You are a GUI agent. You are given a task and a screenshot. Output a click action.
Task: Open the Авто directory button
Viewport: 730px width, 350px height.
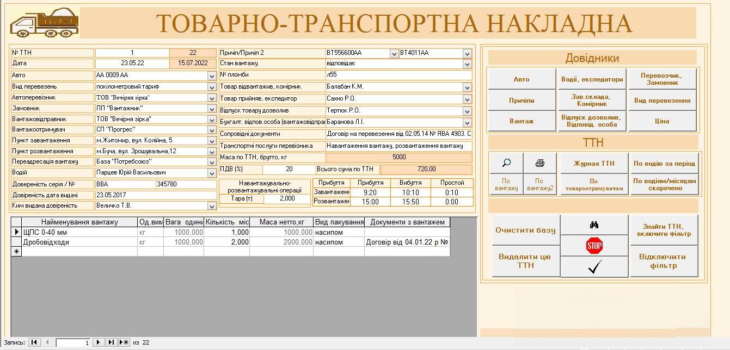pos(522,79)
